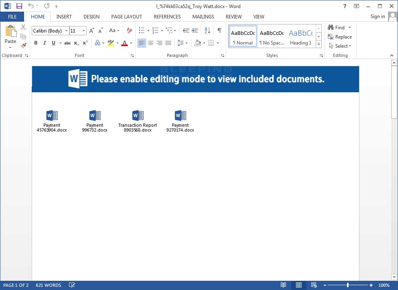Apply subscript formatting
This screenshot has width=398, height=290.
(76, 43)
